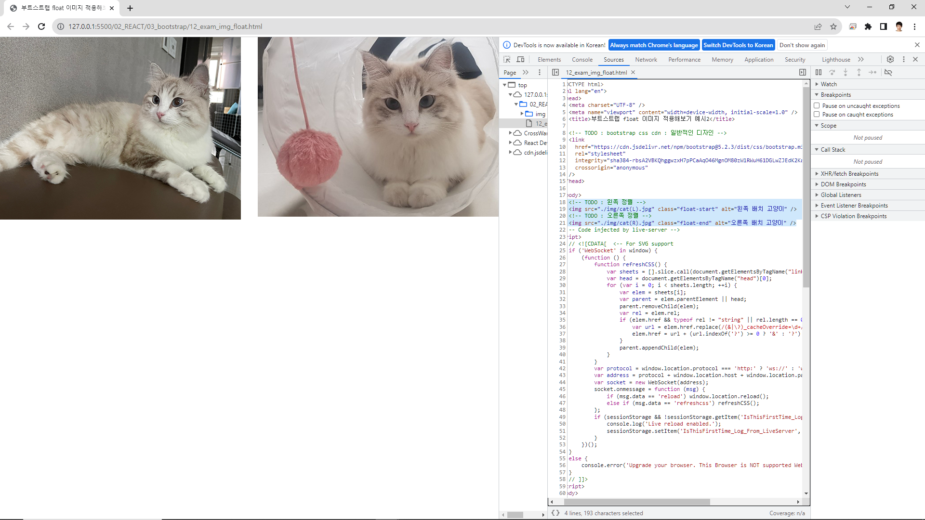Open the DevTools settings gear
The width and height of the screenshot is (925, 520).
click(x=890, y=59)
